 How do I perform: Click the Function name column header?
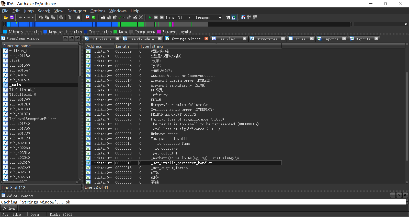[x=40, y=46]
